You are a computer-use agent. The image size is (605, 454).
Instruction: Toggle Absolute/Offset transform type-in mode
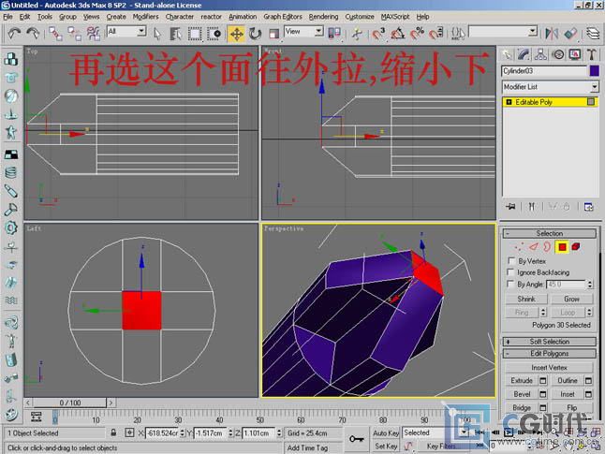click(129, 432)
